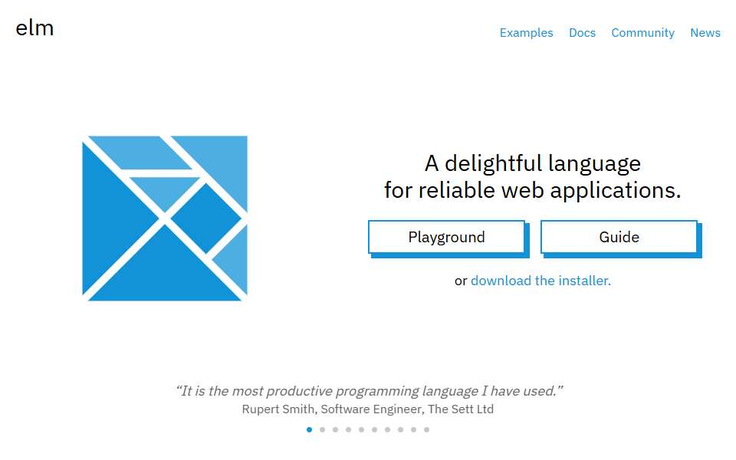Image resolution: width=736 pixels, height=460 pixels.
Task: Follow the download the installer link
Action: coord(540,281)
